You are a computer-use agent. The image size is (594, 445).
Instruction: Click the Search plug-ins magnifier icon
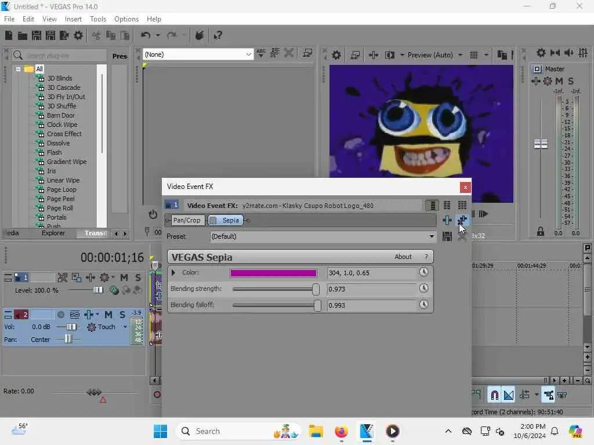point(17,56)
